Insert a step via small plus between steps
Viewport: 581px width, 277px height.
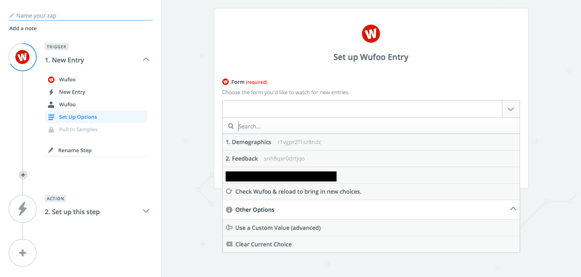[23, 175]
